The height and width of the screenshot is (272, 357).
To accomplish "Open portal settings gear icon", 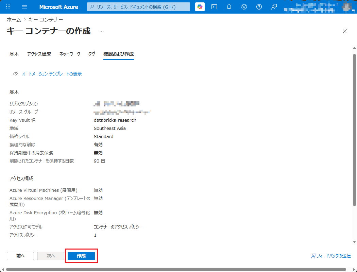I will [x=244, y=7].
